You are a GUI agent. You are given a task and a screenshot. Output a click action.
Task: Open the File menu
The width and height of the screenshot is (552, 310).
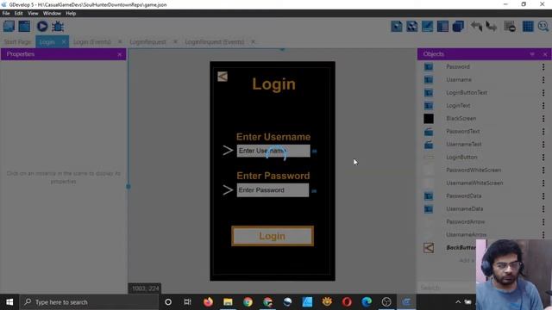click(6, 14)
